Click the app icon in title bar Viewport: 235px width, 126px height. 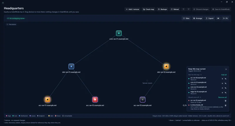(3, 3)
